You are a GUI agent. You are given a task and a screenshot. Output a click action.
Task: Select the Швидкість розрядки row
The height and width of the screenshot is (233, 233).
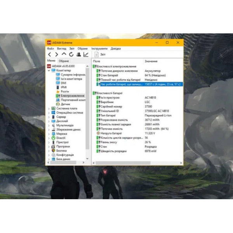coord(137,151)
